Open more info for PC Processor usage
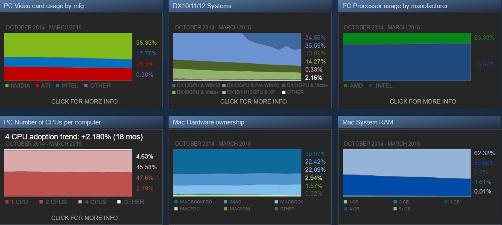This screenshot has height=225, width=502. tap(423, 101)
